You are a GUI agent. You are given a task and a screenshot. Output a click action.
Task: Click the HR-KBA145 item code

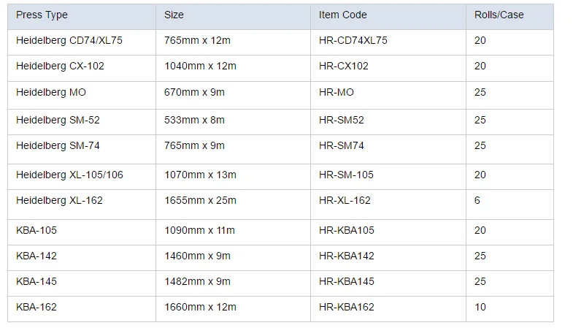(x=347, y=281)
